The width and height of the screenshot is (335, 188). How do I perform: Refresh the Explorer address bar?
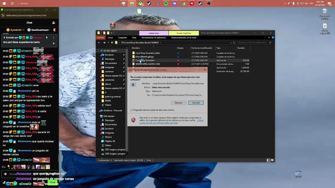(234, 43)
